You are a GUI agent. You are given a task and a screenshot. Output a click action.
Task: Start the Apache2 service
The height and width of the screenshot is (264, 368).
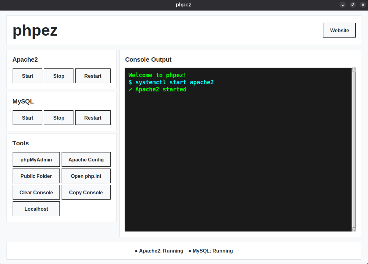tap(27, 76)
